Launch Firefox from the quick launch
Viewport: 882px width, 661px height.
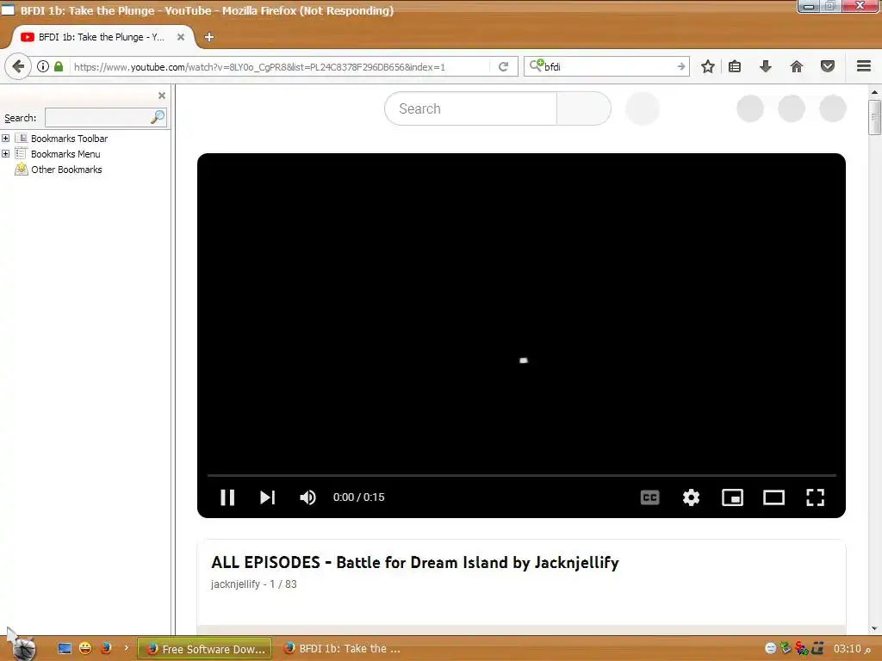pos(106,649)
